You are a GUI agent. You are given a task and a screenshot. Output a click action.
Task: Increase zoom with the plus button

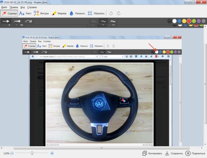point(52,153)
